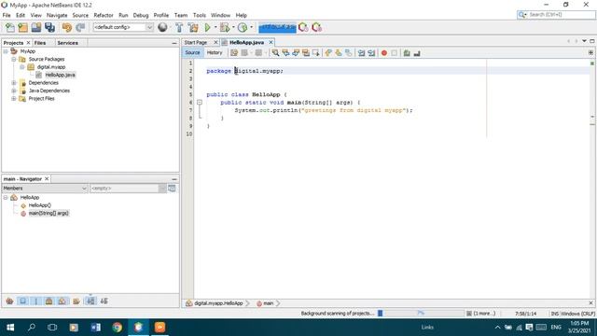Click the empty filter field in Navigator
597x336 pixels.
124,189
